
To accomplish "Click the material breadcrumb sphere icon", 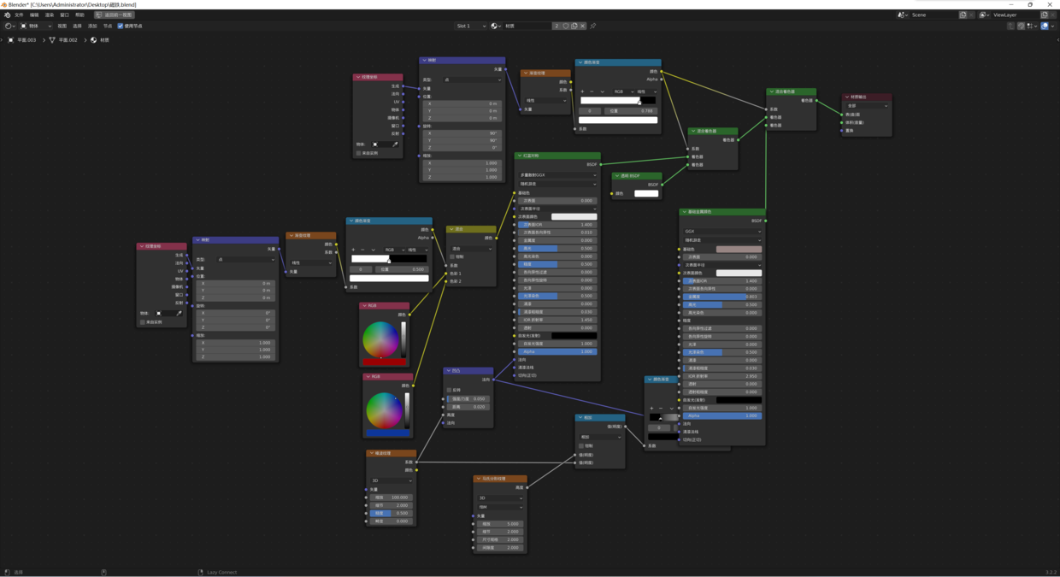I will coord(94,40).
